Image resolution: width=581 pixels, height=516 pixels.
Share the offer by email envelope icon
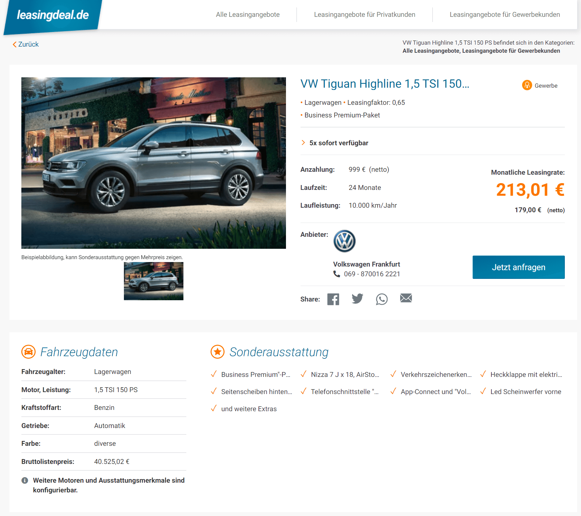[406, 298]
